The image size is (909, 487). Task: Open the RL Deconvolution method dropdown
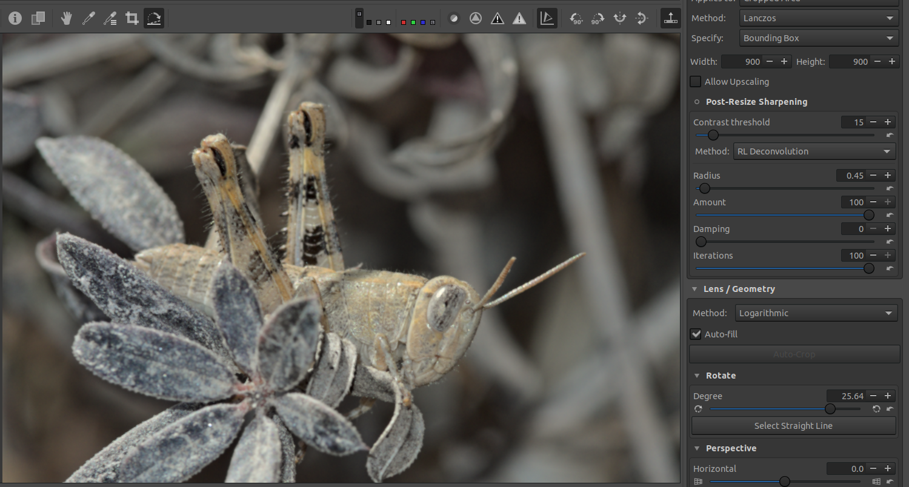click(814, 151)
